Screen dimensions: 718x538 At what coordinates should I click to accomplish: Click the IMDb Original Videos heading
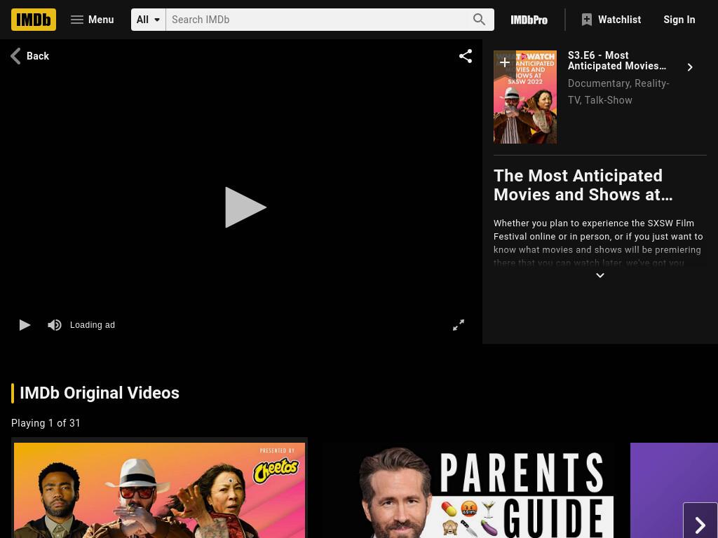click(x=100, y=393)
